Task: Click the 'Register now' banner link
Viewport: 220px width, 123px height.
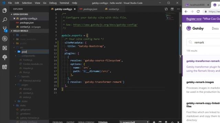Action: [x=194, y=19]
